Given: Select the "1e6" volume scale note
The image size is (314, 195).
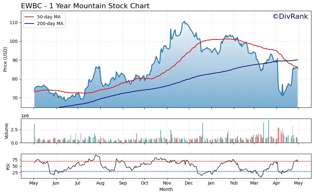Looking at the screenshot, I should click(x=25, y=116).
